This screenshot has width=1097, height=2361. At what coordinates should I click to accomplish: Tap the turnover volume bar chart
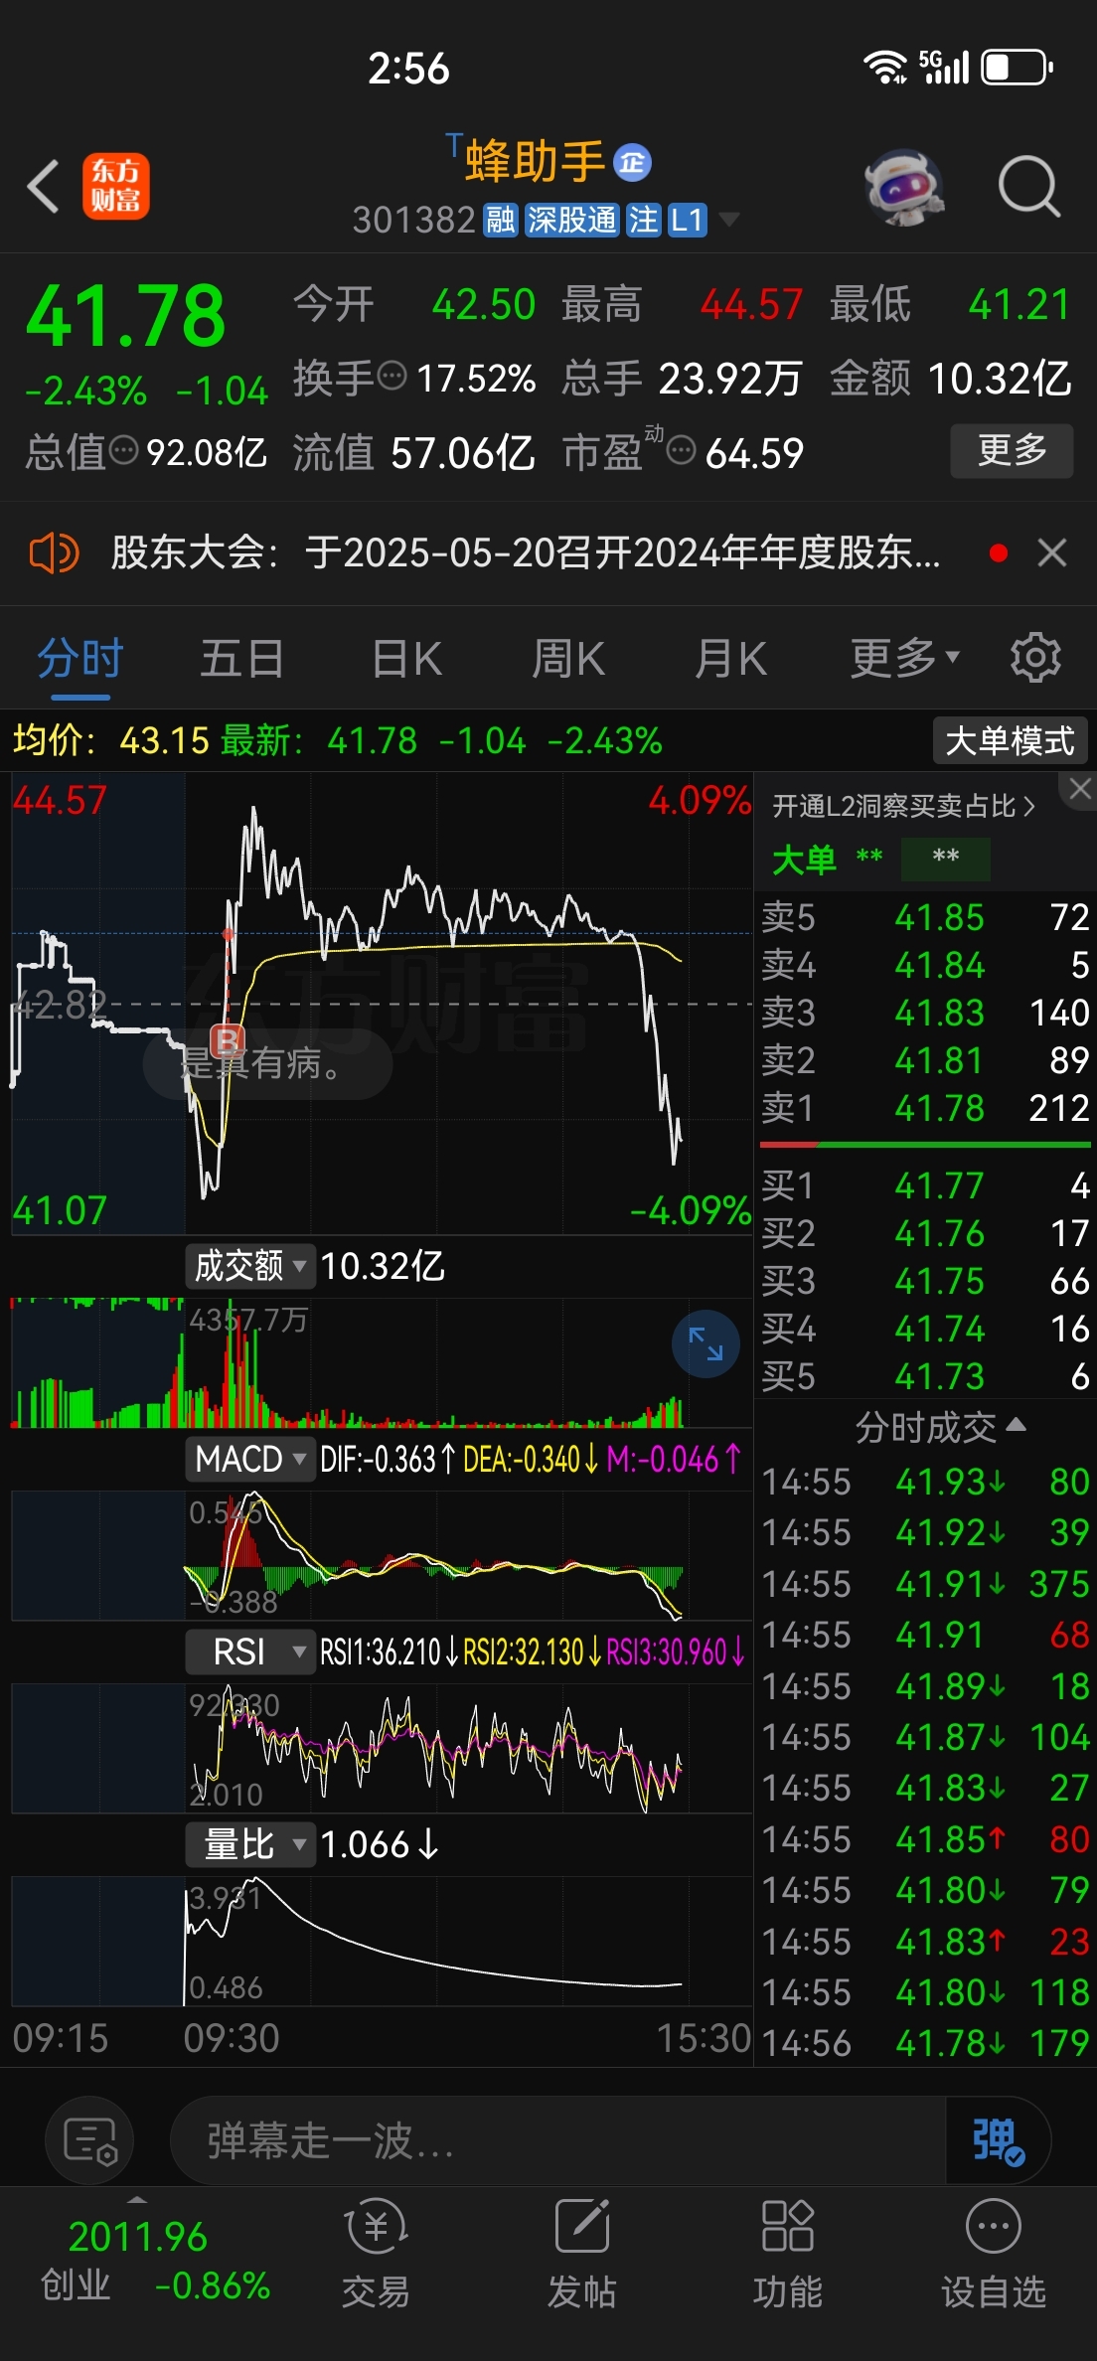click(x=383, y=1364)
